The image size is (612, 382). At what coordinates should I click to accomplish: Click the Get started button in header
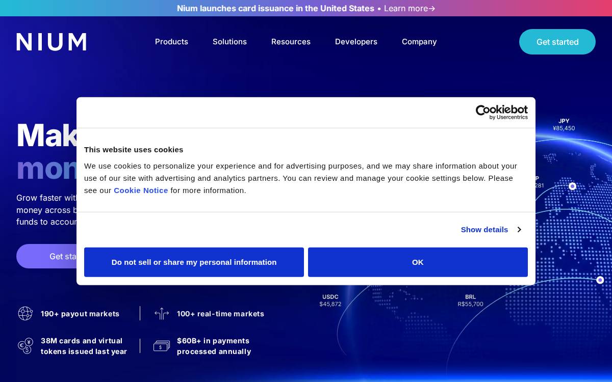click(557, 42)
